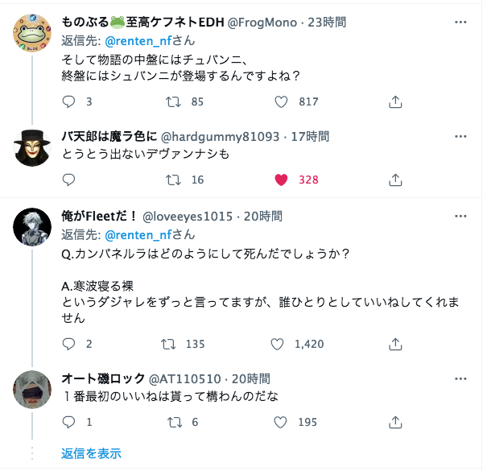This screenshot has height=471, width=487.
Task: Like FrogMono's tweet with 817 likes
Action: (281, 101)
